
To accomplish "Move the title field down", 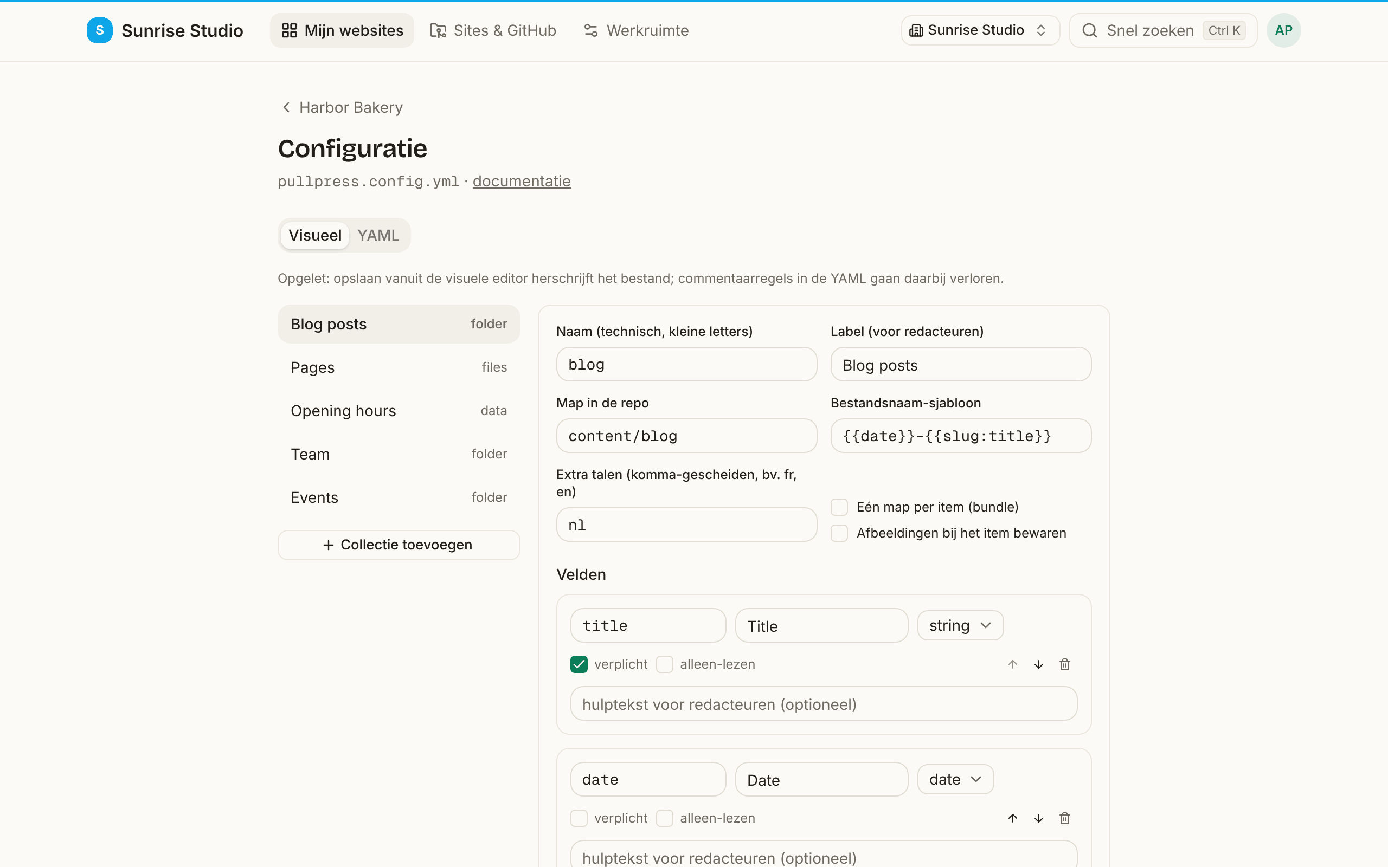I will tap(1038, 664).
